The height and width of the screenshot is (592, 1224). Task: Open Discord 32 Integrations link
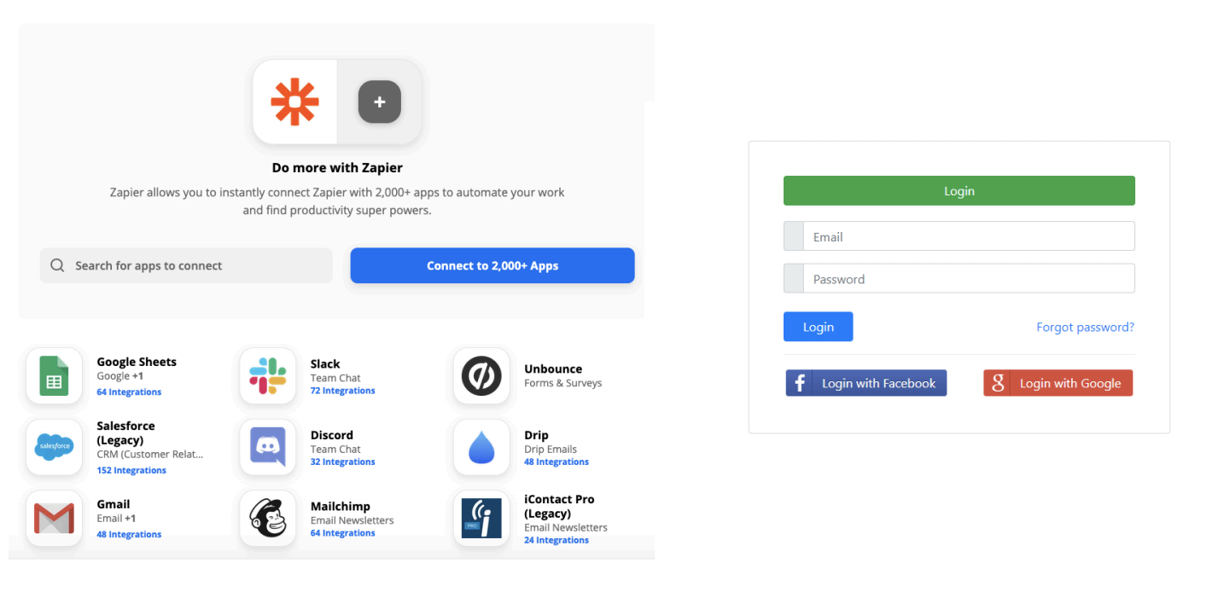coord(342,461)
